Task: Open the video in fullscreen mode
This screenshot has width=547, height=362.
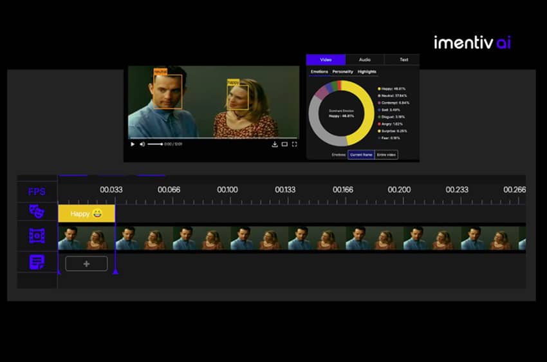Action: point(295,144)
